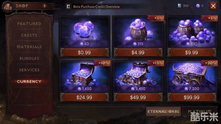This screenshot has width=221, height=124.
Task: Open the Services shop category
Action: coord(29,70)
